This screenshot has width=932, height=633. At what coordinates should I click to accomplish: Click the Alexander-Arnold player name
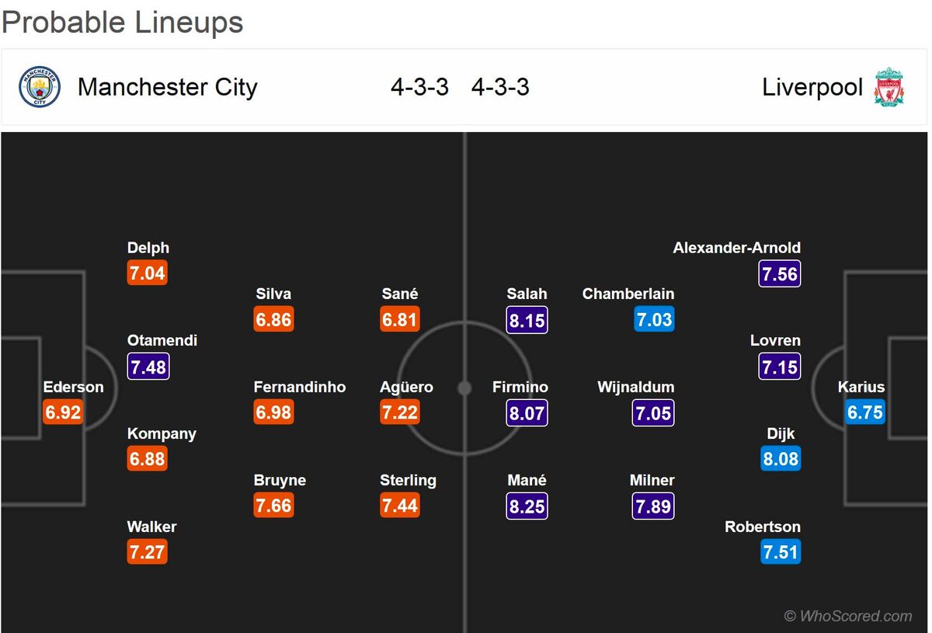(737, 248)
